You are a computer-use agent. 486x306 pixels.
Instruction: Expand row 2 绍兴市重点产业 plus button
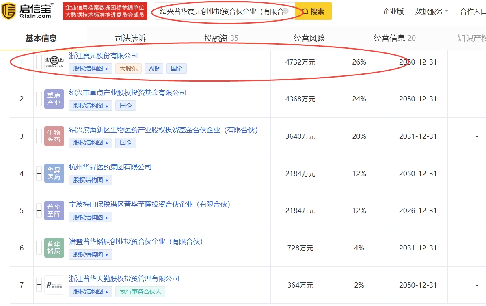(x=39, y=99)
